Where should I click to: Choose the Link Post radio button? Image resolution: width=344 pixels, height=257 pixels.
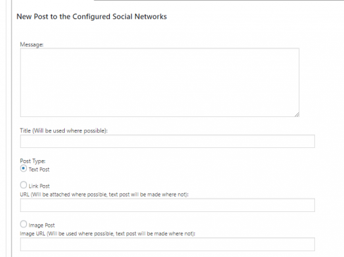coord(24,185)
